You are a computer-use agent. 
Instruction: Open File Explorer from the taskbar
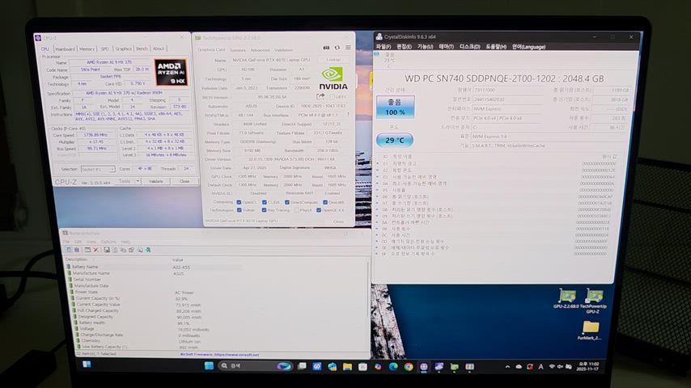pyautogui.click(x=347, y=366)
